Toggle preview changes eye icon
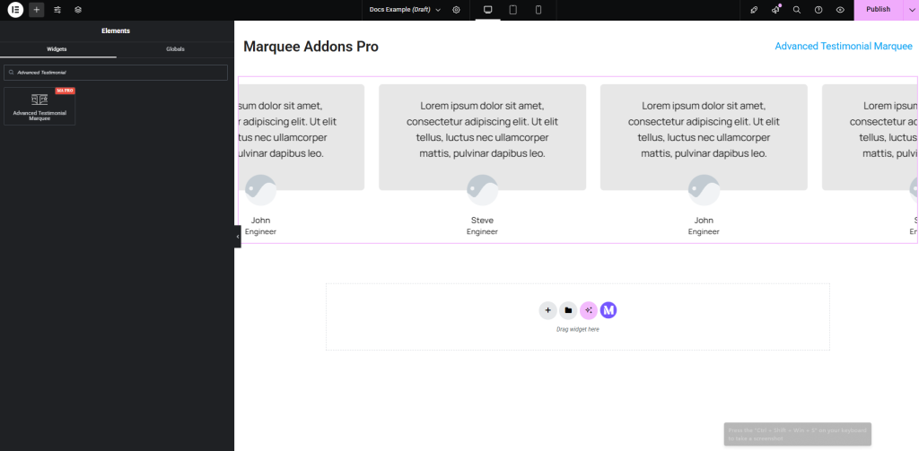Screen dimensions: 919x451 840,10
